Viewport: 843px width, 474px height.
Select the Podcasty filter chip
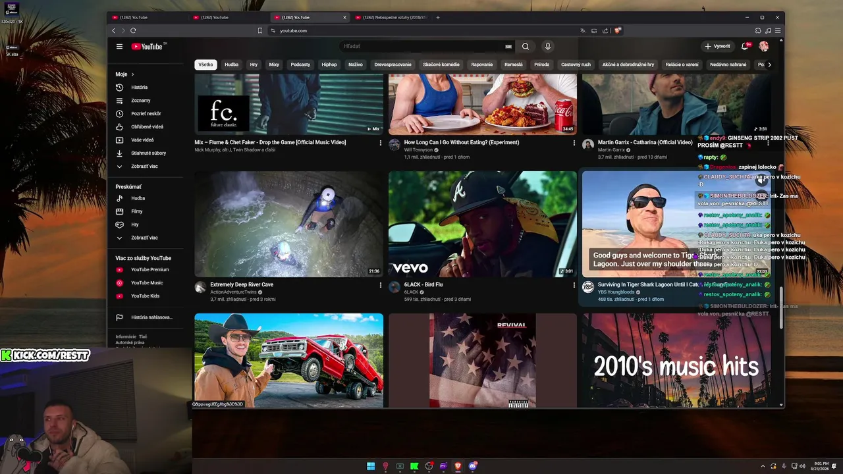pyautogui.click(x=300, y=65)
